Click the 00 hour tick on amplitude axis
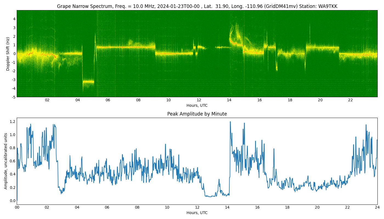 [17, 208]
